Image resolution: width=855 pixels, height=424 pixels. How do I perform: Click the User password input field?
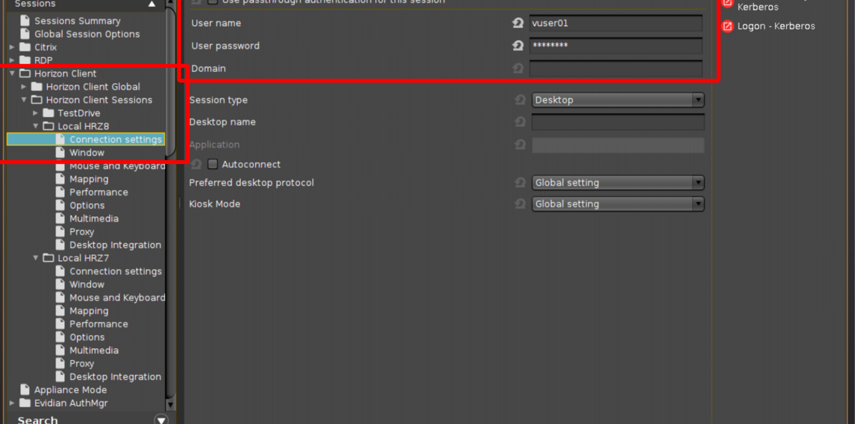pos(616,46)
